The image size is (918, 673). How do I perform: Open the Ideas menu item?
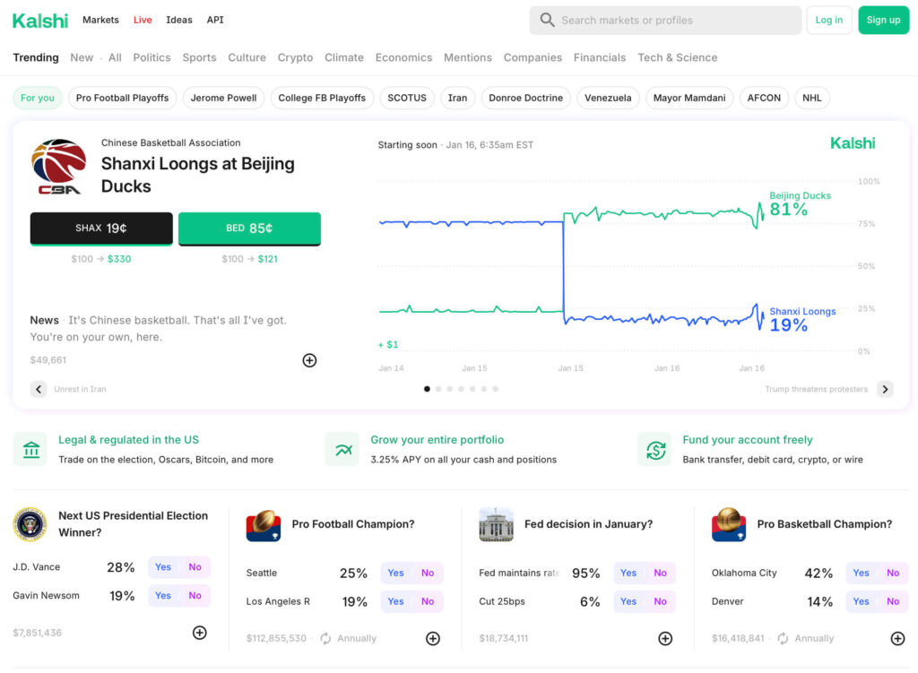pyautogui.click(x=179, y=20)
